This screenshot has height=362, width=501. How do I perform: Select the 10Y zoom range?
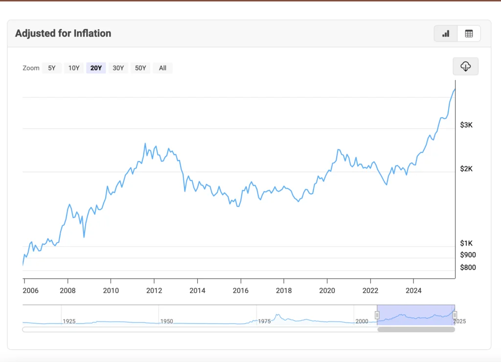click(73, 68)
